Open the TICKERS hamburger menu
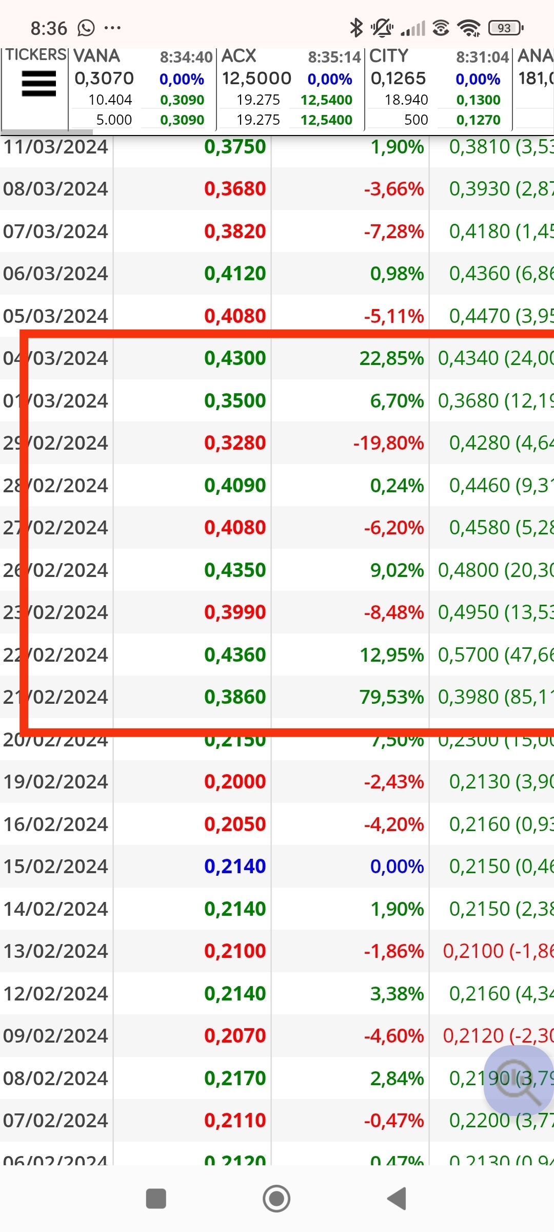 tap(38, 84)
